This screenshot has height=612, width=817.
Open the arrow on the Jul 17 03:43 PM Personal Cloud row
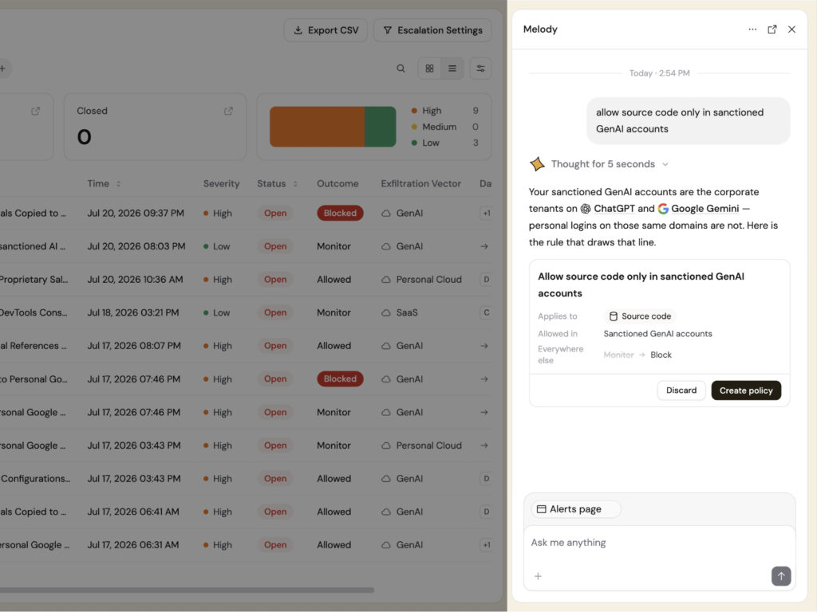pos(484,445)
